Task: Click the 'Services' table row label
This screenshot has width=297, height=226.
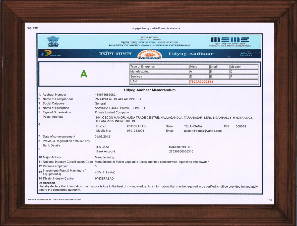Action: [x=159, y=77]
